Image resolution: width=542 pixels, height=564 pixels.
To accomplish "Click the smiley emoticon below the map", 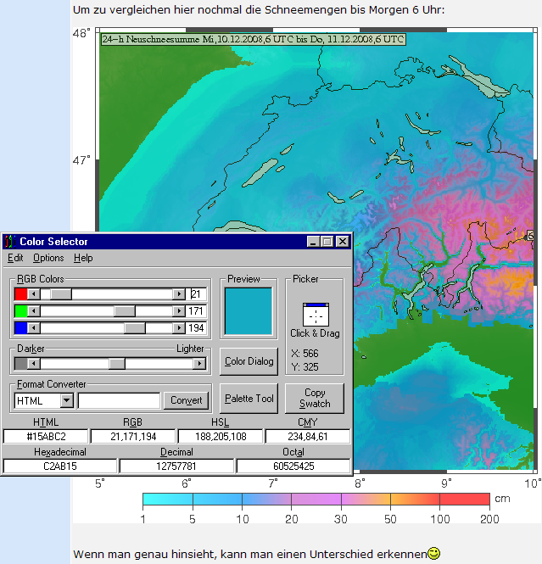I will tap(433, 554).
